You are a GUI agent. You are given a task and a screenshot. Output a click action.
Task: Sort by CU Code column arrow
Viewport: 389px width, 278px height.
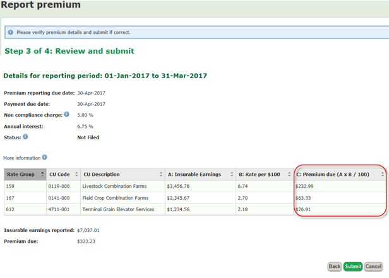[76, 174]
